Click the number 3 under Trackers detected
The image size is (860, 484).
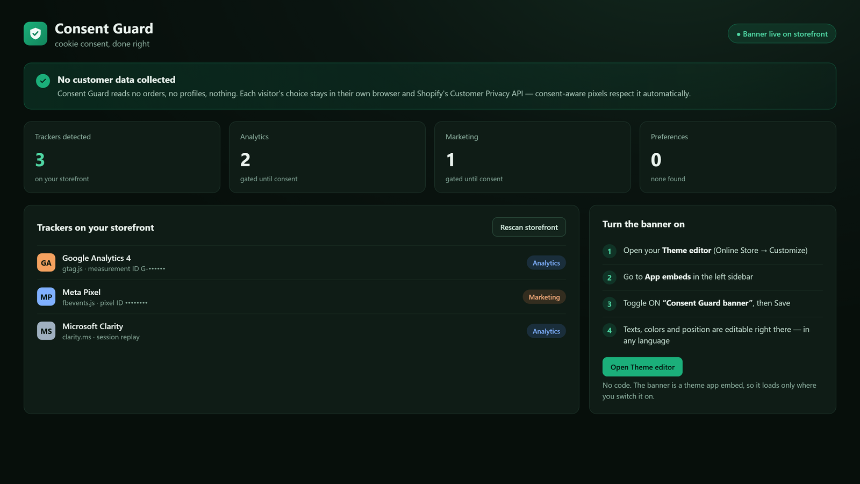pos(40,160)
